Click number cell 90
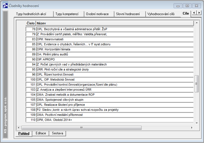Screen dimensions: 204x143 (31, 59)
